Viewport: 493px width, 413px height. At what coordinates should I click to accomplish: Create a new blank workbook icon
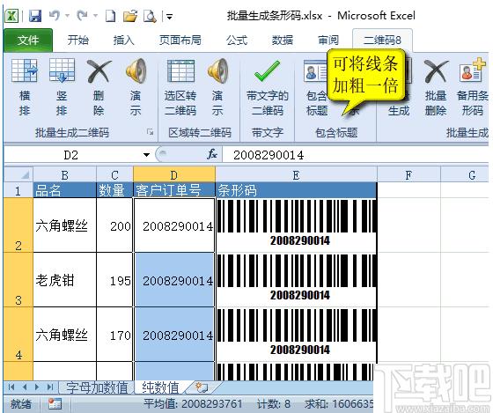coord(110,16)
